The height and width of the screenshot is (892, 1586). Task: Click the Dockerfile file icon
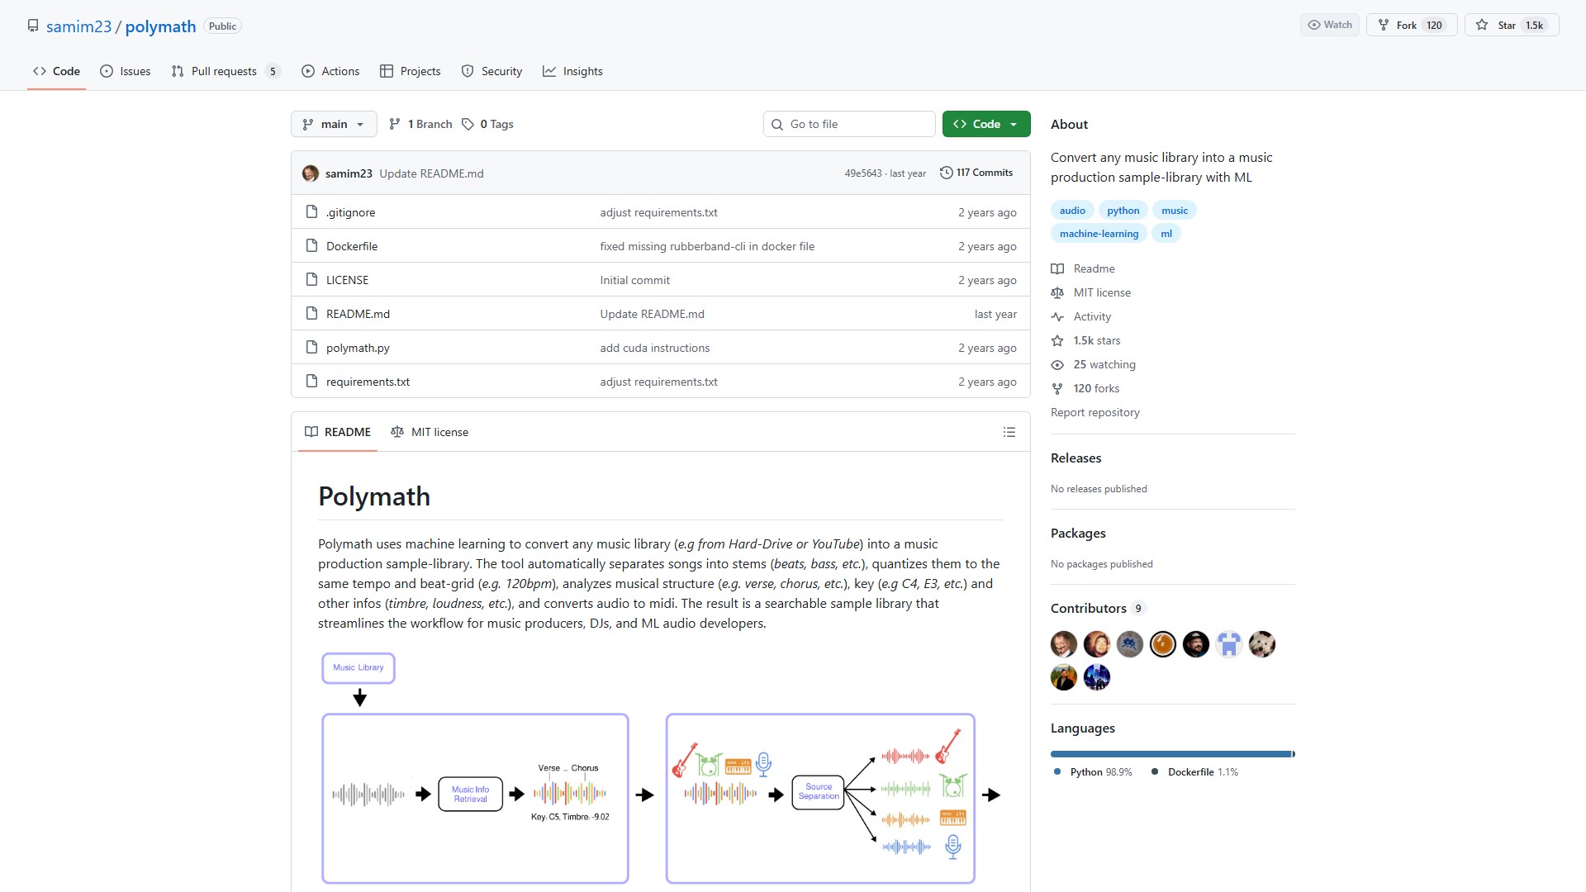pyautogui.click(x=311, y=246)
